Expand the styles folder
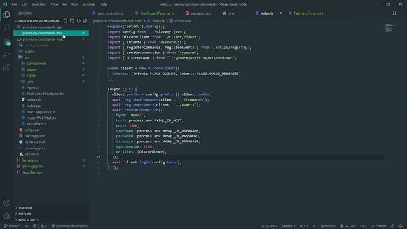The width and height of the screenshot is (407, 229). [52, 75]
